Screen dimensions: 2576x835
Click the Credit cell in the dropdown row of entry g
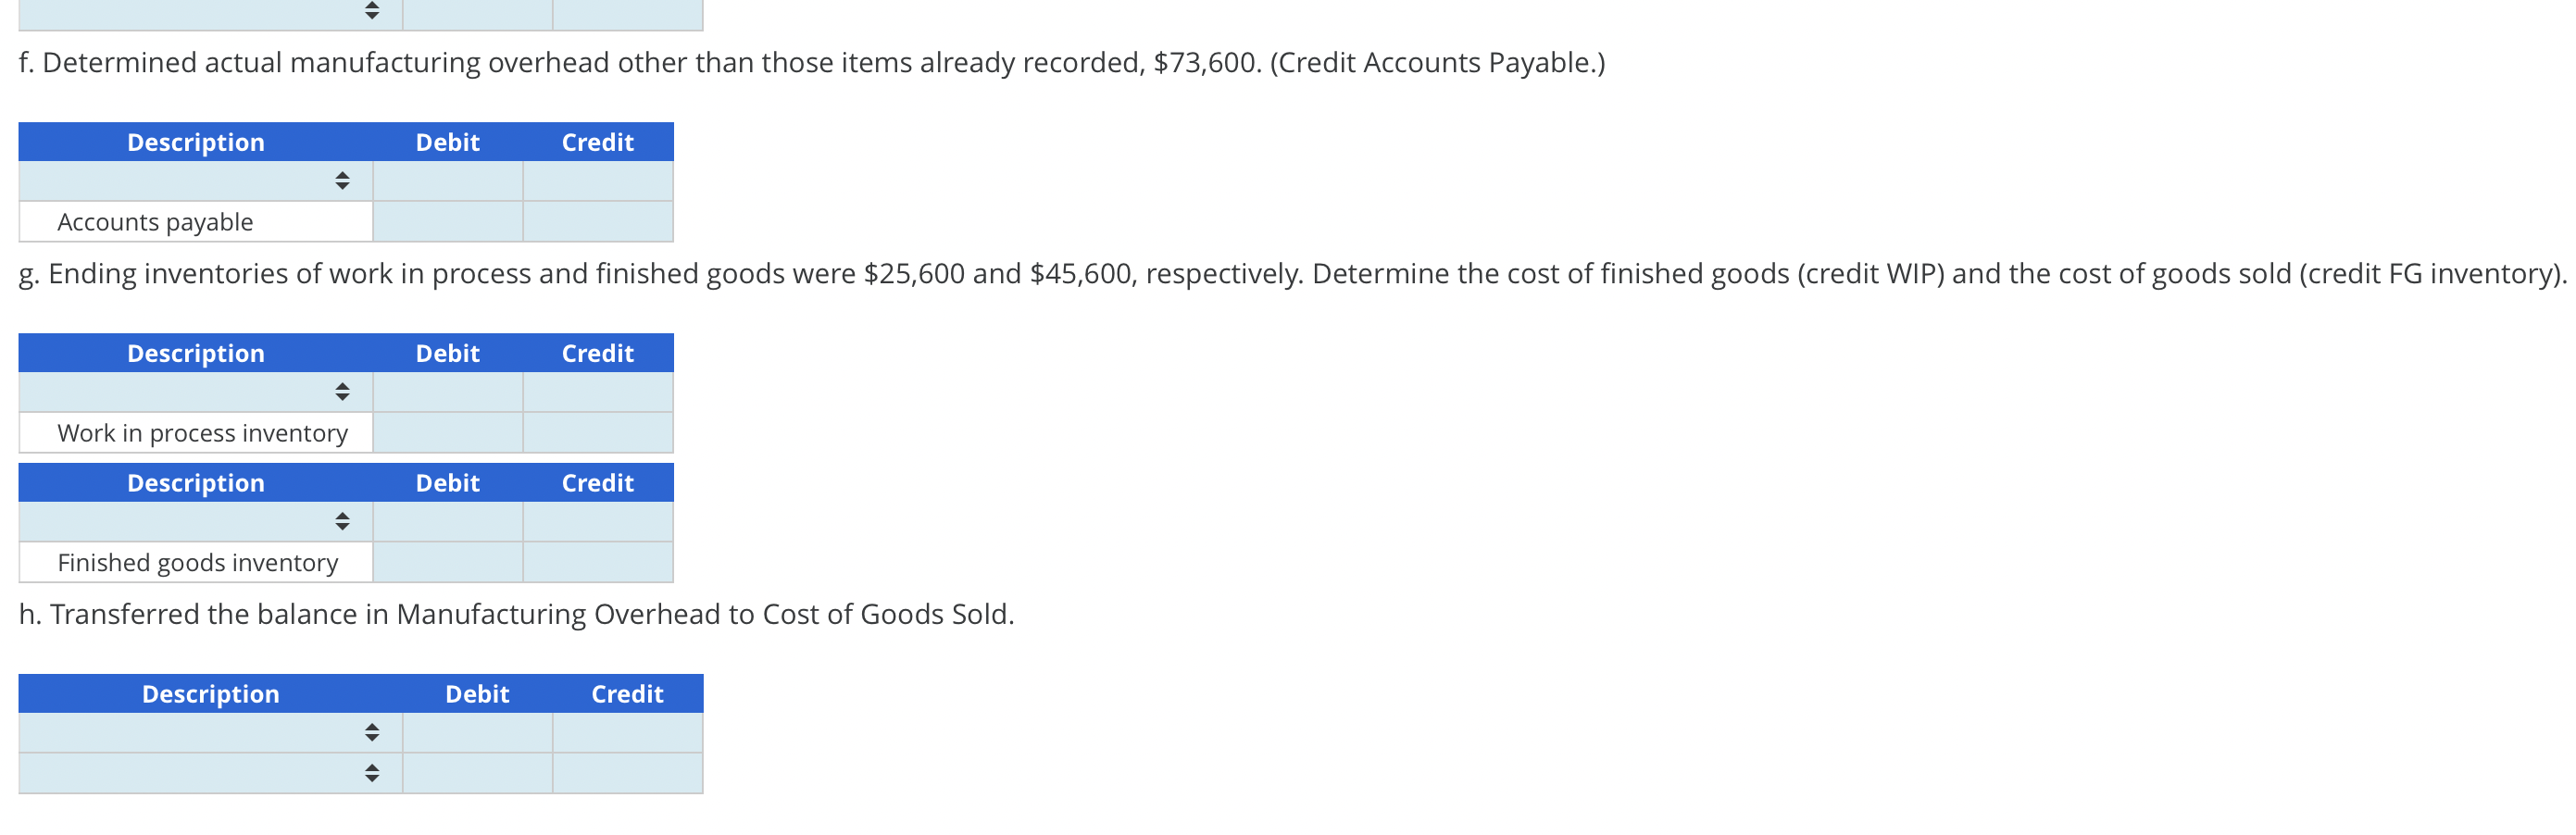(596, 392)
